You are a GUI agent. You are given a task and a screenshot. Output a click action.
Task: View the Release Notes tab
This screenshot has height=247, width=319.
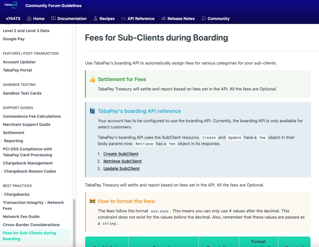tap(181, 19)
